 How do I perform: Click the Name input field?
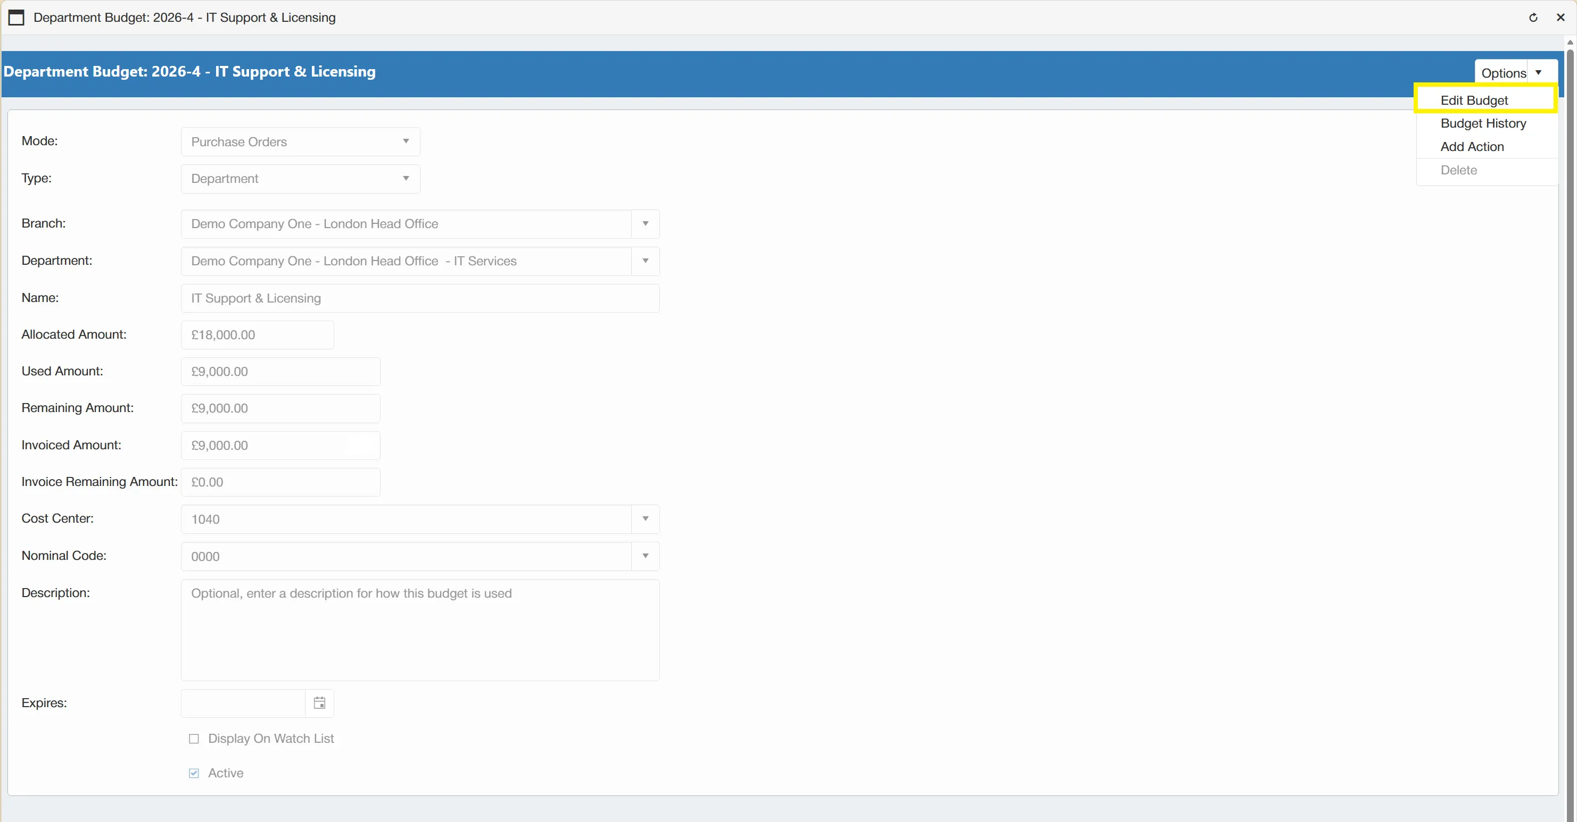pyautogui.click(x=420, y=298)
